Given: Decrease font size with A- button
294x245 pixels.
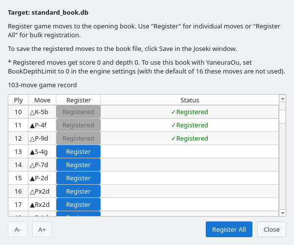Looking at the screenshot, I should point(18,229).
